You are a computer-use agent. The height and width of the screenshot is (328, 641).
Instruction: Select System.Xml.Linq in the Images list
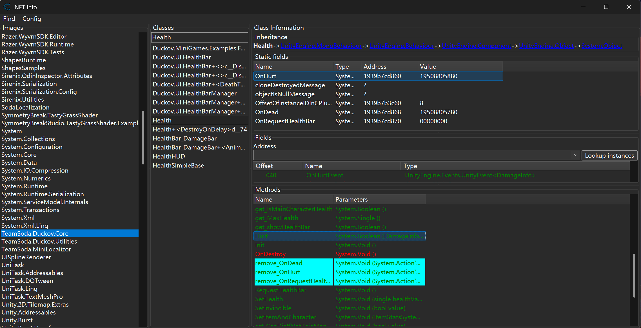coord(25,226)
